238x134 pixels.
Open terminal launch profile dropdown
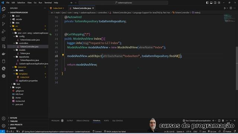click(216, 121)
